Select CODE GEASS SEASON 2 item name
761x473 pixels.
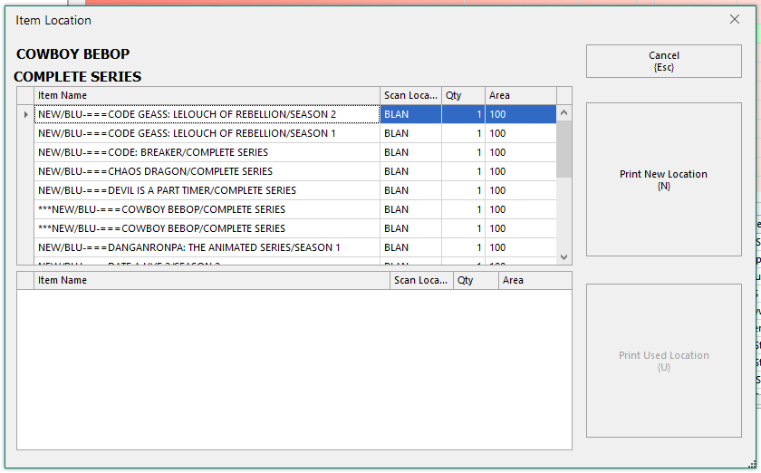(207, 114)
